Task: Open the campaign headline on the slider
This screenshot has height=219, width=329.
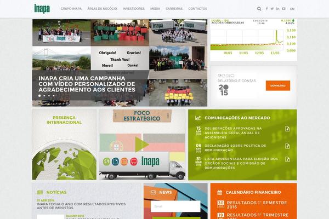Action: pos(87,84)
